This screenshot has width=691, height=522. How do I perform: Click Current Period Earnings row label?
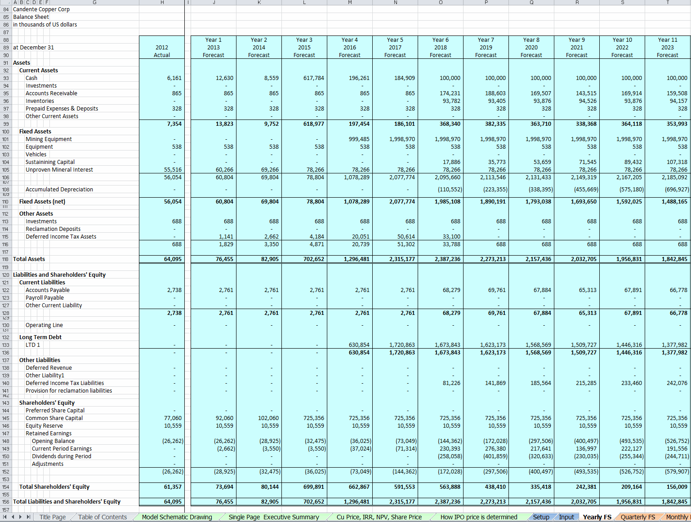(62, 449)
